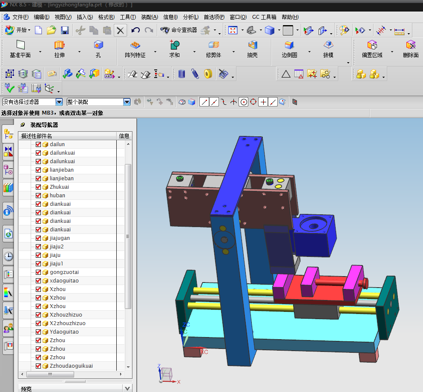
Task: Uncheck the dailun component checkbox
Action: [x=38, y=144]
